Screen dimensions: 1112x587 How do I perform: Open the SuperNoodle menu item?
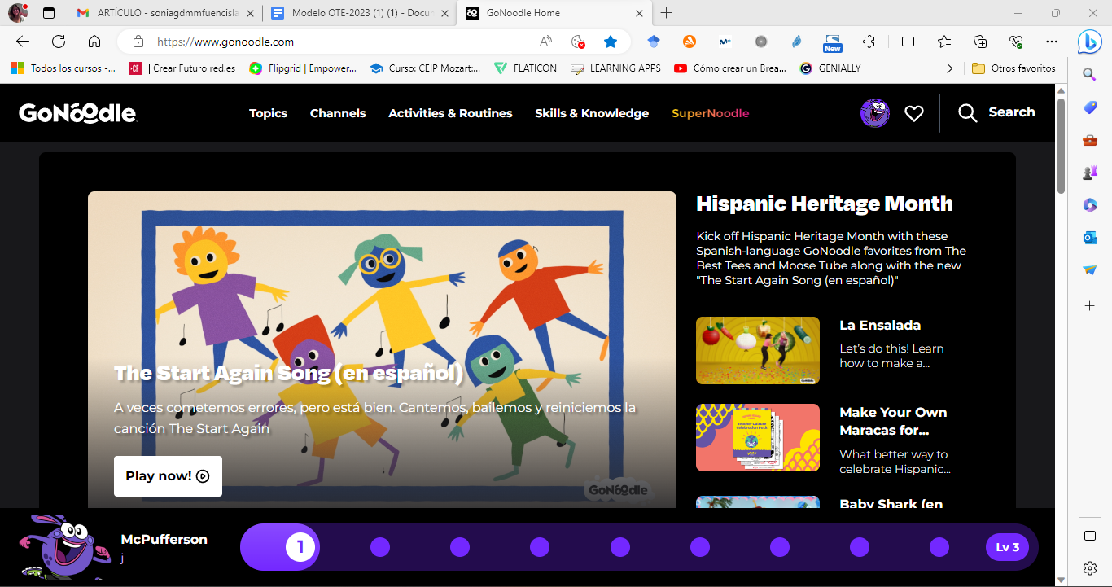(x=710, y=113)
